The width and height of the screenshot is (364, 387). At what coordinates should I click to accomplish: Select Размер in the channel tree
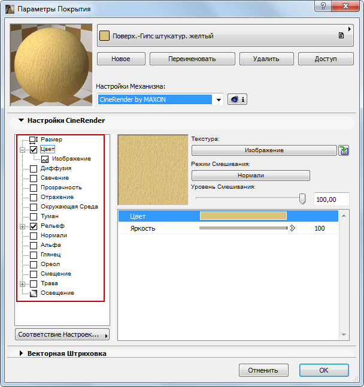click(51, 140)
